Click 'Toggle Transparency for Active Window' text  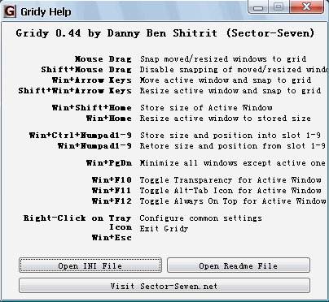tap(230, 180)
